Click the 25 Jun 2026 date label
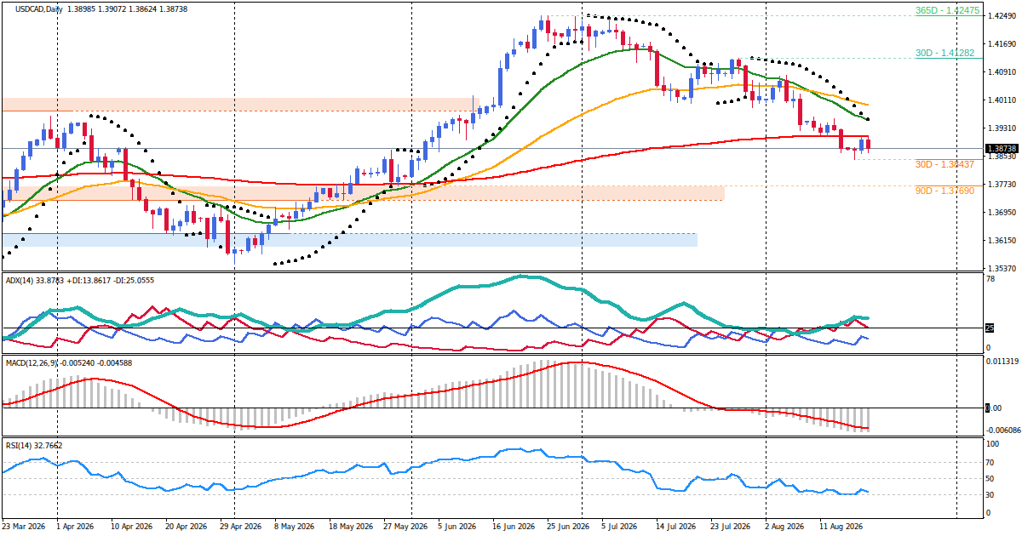 coord(568,527)
